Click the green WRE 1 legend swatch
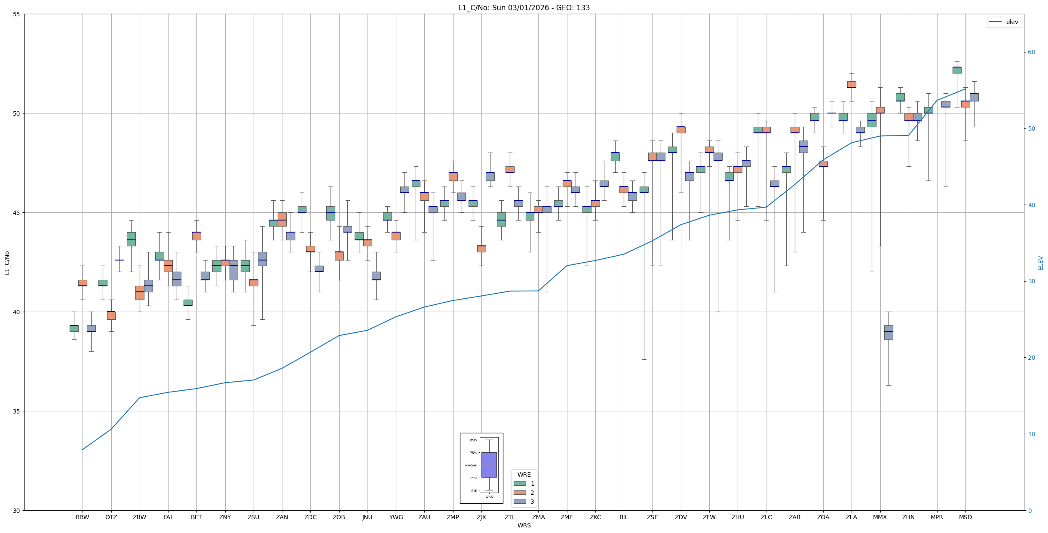The height and width of the screenshot is (533, 1048). 520,484
